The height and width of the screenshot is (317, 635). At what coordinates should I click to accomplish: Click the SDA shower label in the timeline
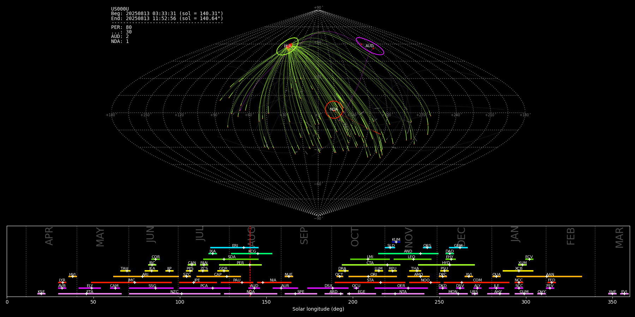pyautogui.click(x=232, y=257)
